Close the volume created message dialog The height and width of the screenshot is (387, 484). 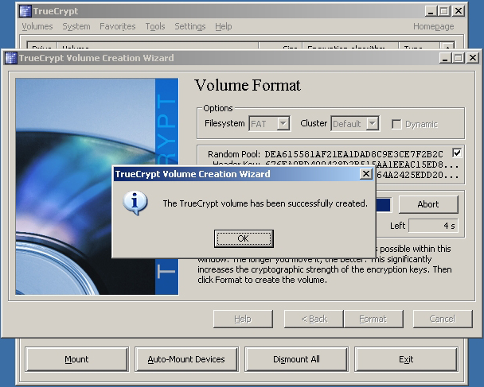coord(365,174)
